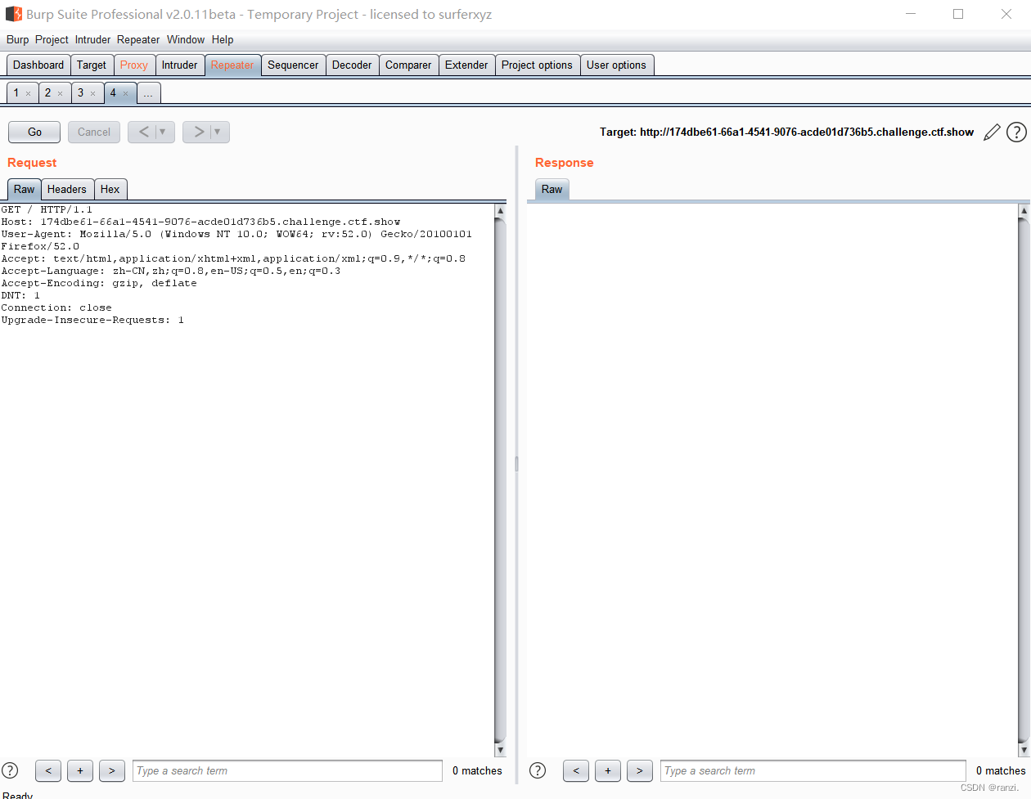Select the Repeater tool tab
This screenshot has height=799, width=1031.
(x=232, y=65)
